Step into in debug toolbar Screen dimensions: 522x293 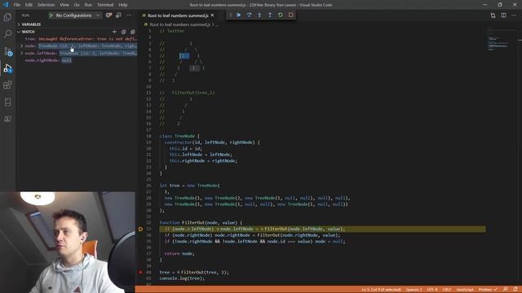pyautogui.click(x=259, y=15)
